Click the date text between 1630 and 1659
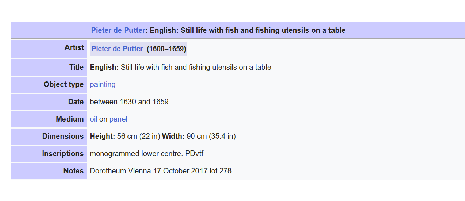The width and height of the screenshot is (465, 201). point(129,102)
